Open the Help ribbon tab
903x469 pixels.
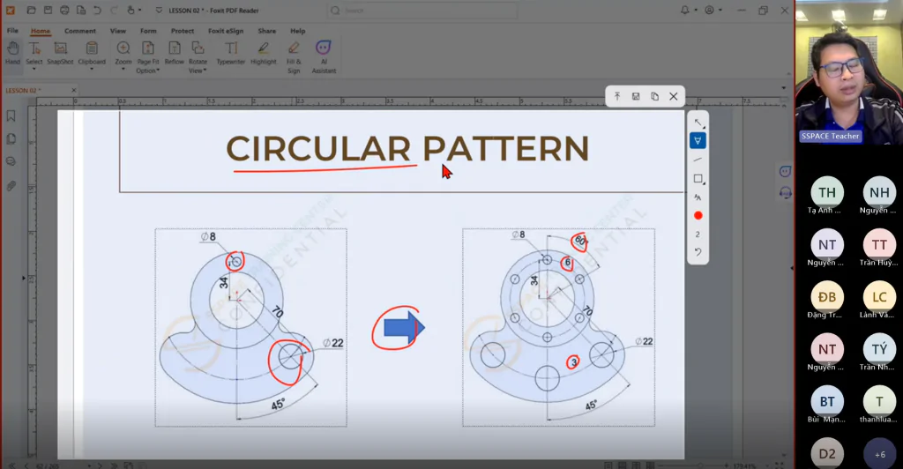pyautogui.click(x=298, y=31)
